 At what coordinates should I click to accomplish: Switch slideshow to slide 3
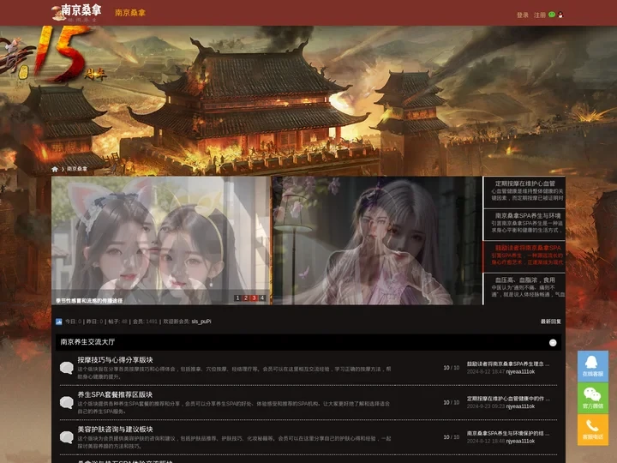point(255,298)
